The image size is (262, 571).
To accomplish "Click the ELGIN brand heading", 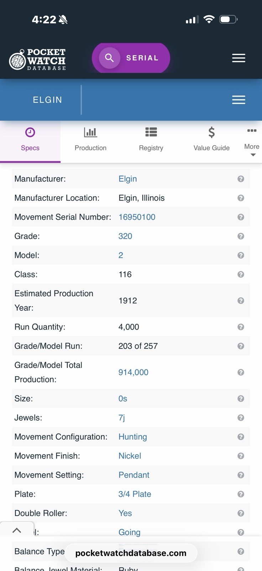I will point(47,100).
